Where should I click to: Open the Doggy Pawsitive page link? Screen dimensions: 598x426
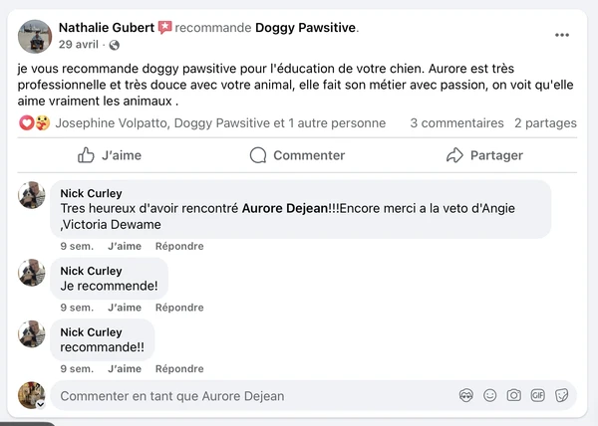pos(304,27)
